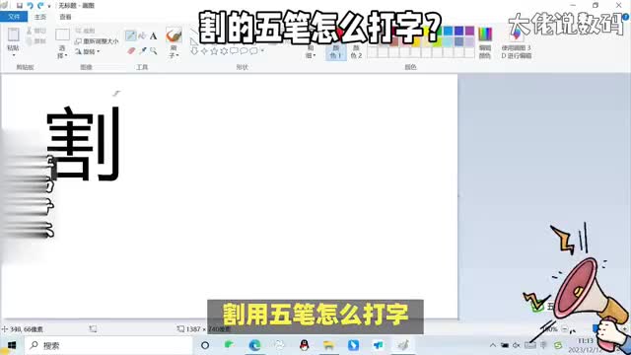Click the Save icon in the title bar

(20, 6)
